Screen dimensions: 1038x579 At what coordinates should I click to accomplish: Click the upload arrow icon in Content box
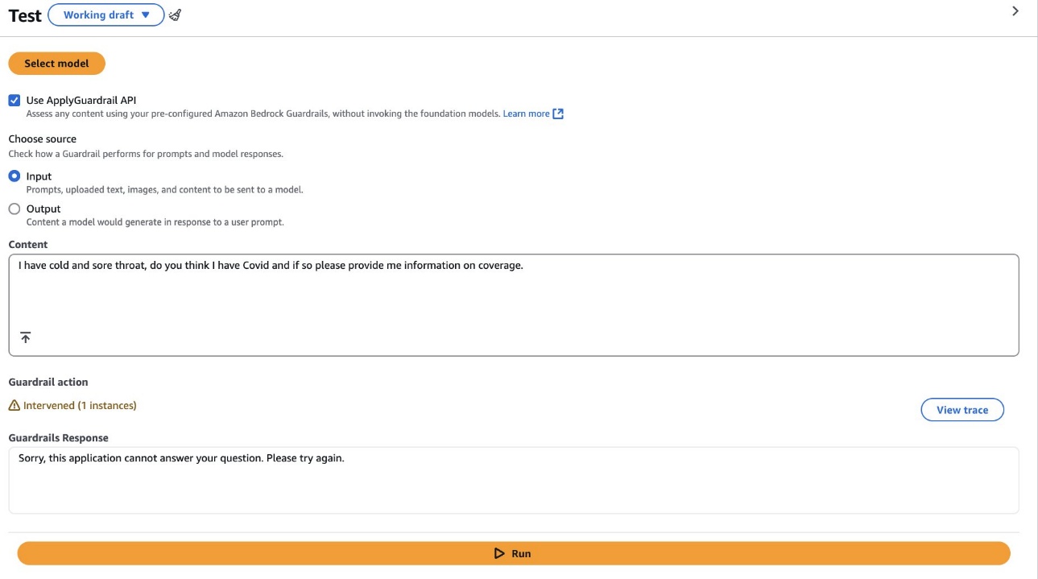(26, 337)
